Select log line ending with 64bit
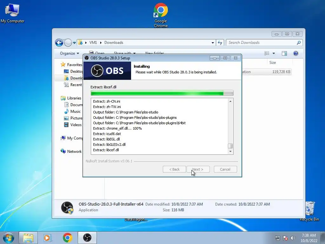 point(139,123)
